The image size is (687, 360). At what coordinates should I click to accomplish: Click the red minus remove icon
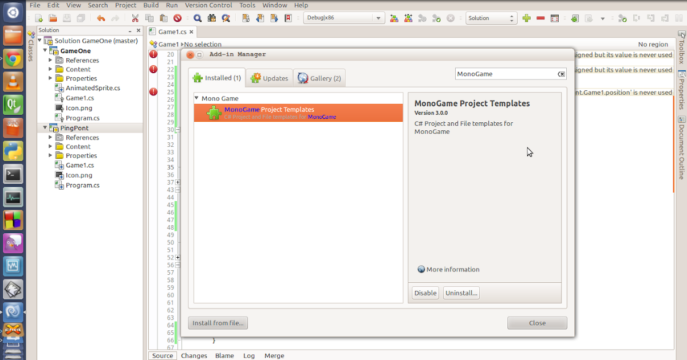click(540, 18)
